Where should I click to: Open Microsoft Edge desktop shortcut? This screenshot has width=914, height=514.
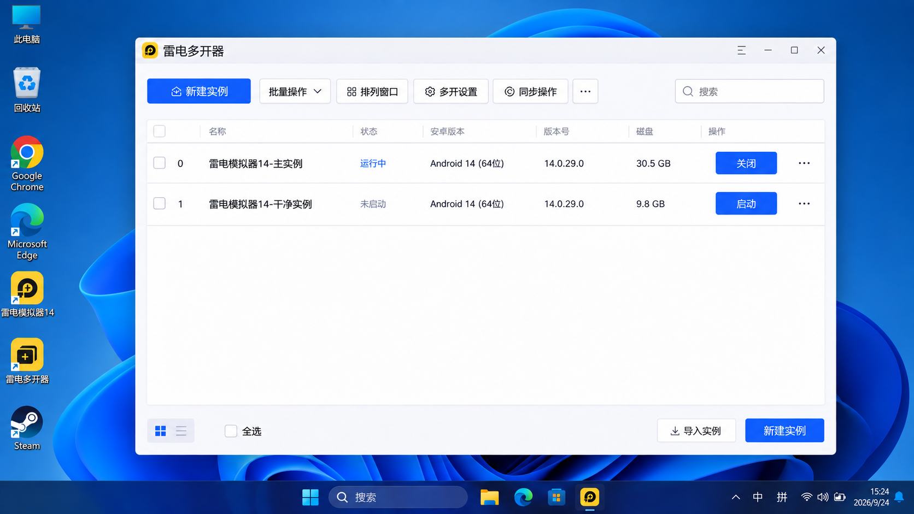pyautogui.click(x=27, y=232)
